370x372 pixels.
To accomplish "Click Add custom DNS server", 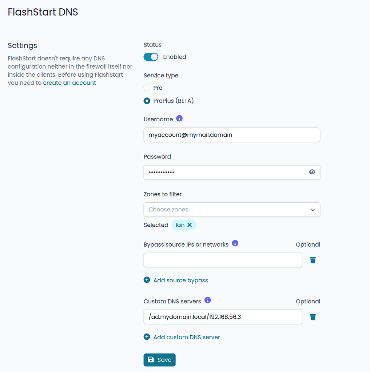I will tap(187, 337).
